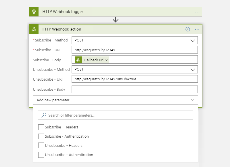Check the Subscribe - Authentication box
The height and width of the screenshot is (167, 230).
click(x=41, y=136)
